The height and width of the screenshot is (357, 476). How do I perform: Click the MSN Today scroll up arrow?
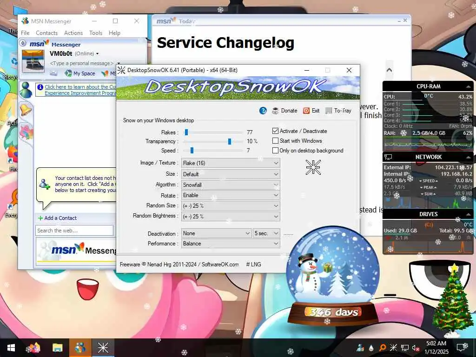(389, 70)
